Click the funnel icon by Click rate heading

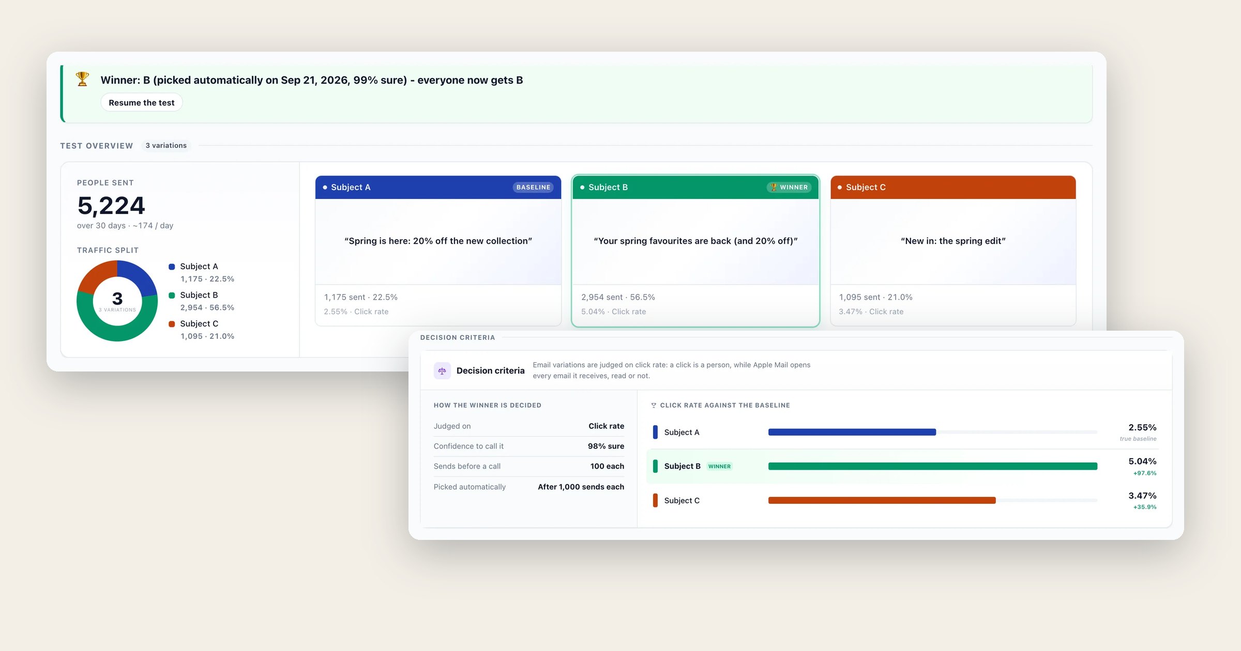click(x=654, y=406)
